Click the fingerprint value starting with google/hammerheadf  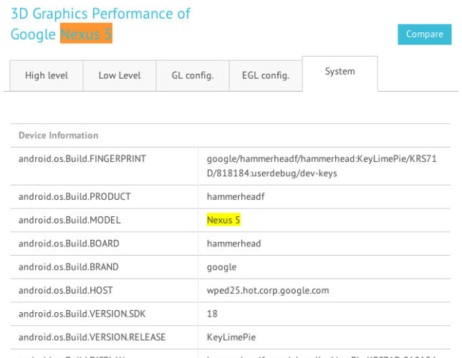coord(321,165)
